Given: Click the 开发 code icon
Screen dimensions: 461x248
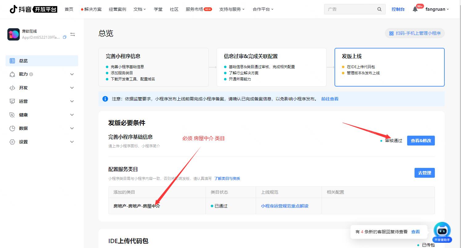Looking at the screenshot, I should [x=12, y=88].
